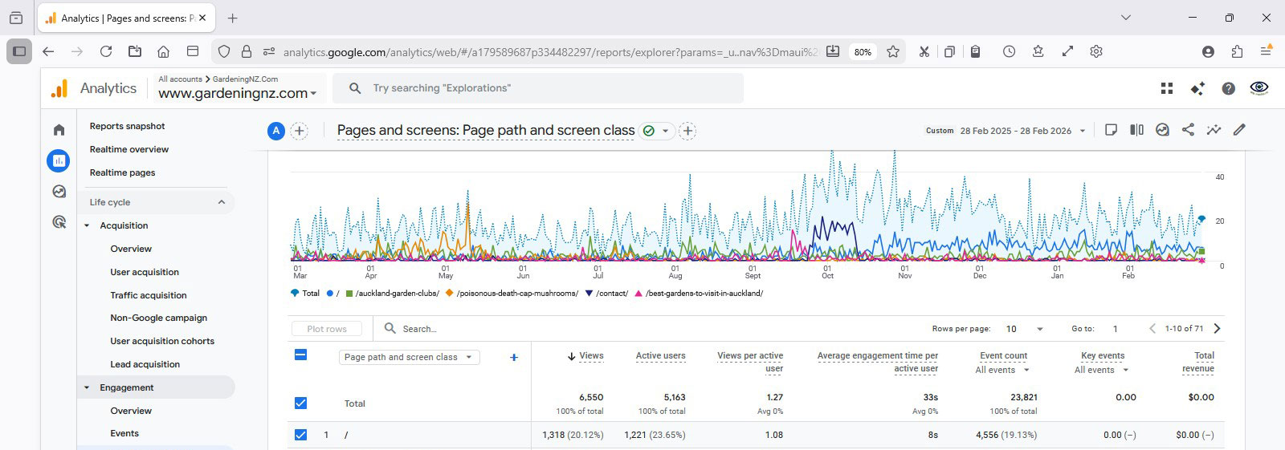Toggle the Edit comparisons icon
This screenshot has width=1285, height=450.
[1136, 130]
